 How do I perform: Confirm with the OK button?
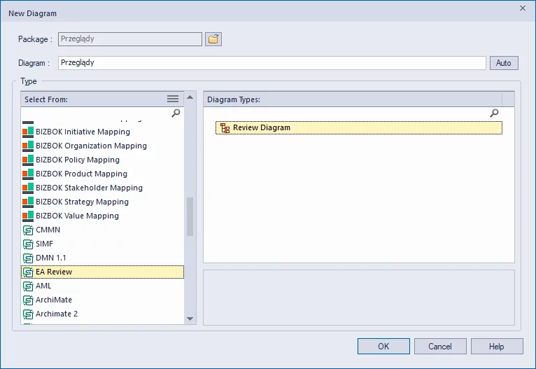pyautogui.click(x=383, y=347)
